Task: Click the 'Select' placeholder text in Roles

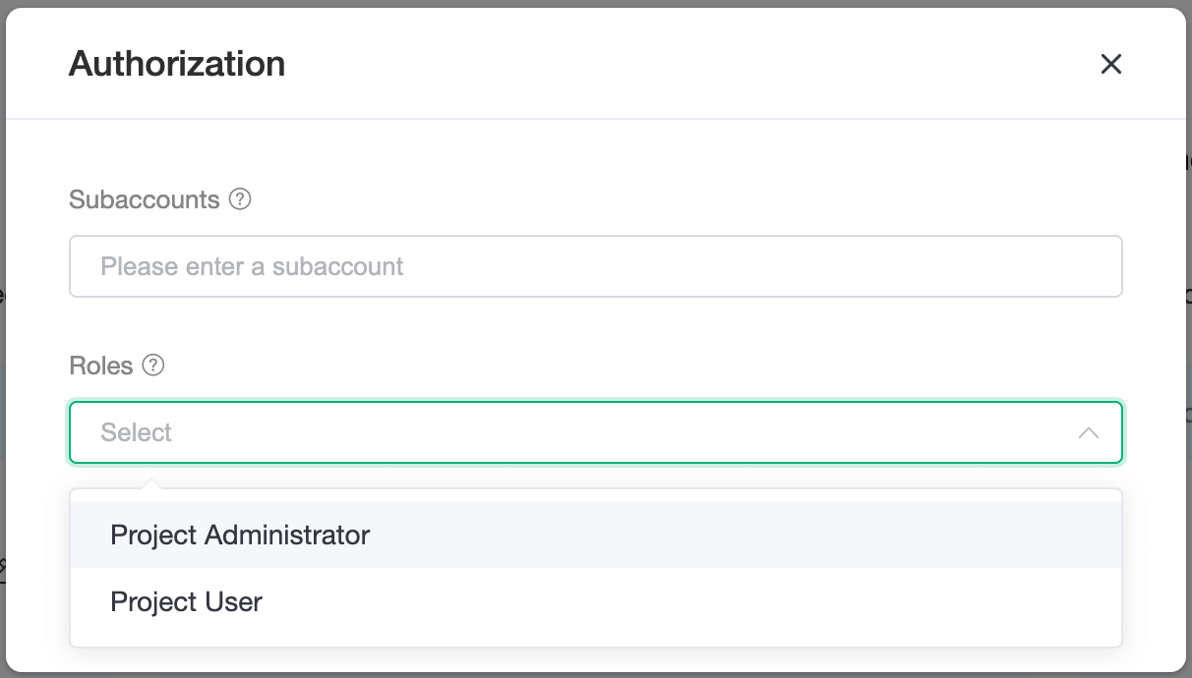Action: (137, 432)
